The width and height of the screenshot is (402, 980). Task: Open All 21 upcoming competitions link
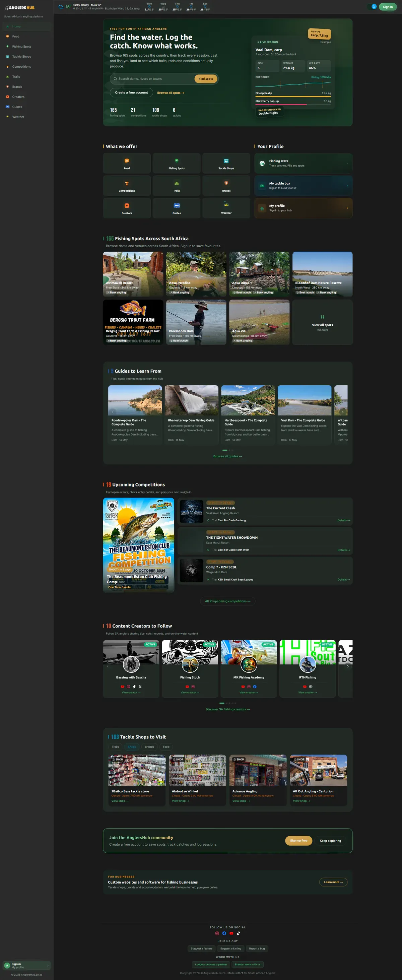tap(227, 601)
